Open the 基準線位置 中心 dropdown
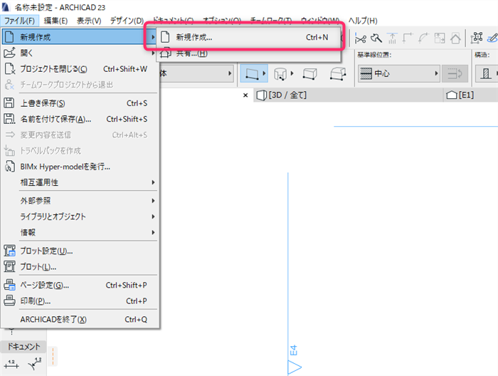498x376 pixels. click(399, 74)
